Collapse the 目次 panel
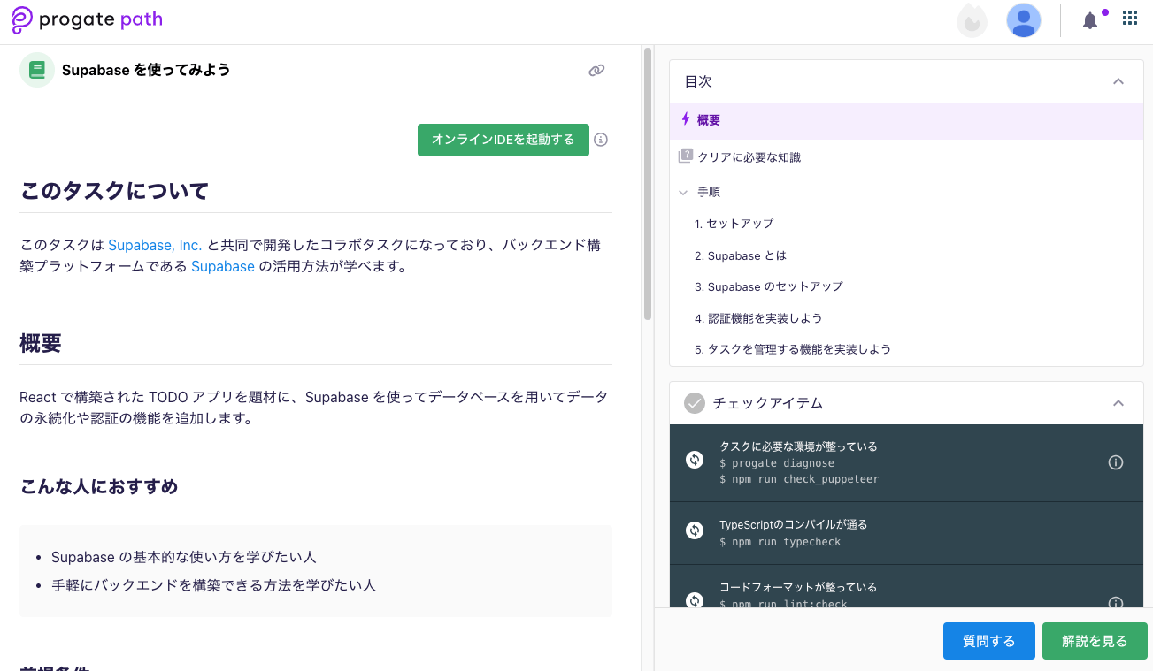The width and height of the screenshot is (1153, 671). pyautogui.click(x=1118, y=81)
